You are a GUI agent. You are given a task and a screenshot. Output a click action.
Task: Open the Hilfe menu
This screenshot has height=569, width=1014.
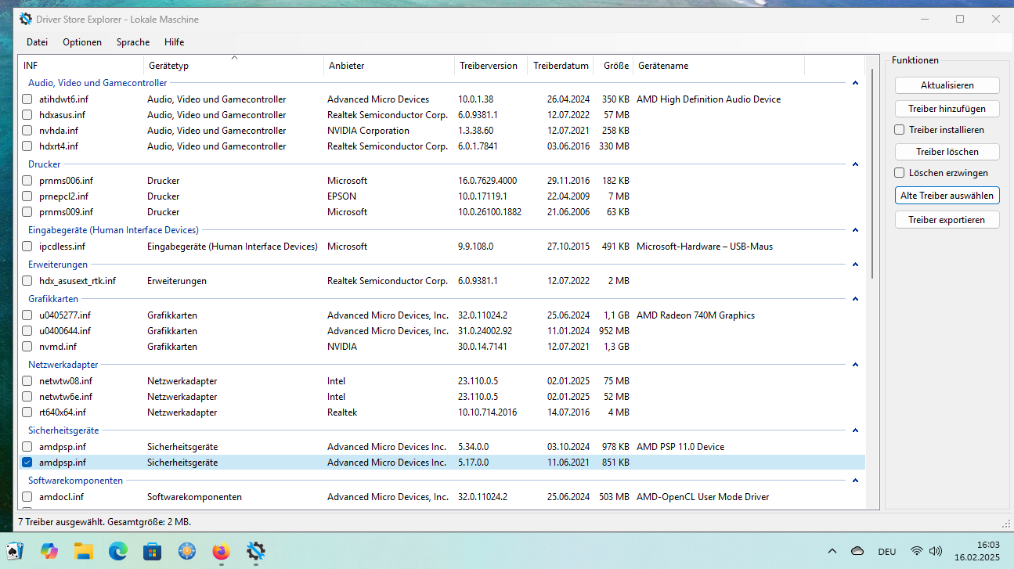point(175,42)
